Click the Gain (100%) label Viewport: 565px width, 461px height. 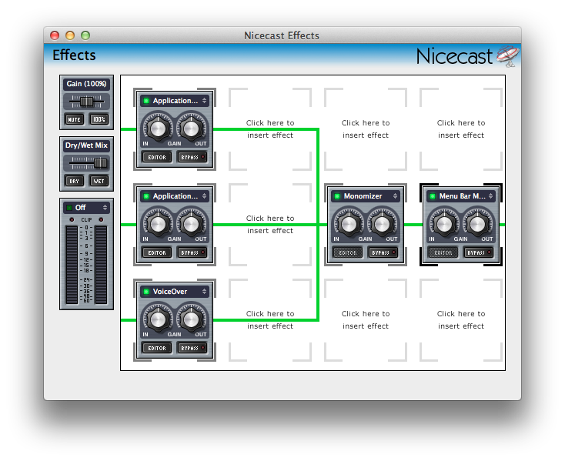pos(86,84)
